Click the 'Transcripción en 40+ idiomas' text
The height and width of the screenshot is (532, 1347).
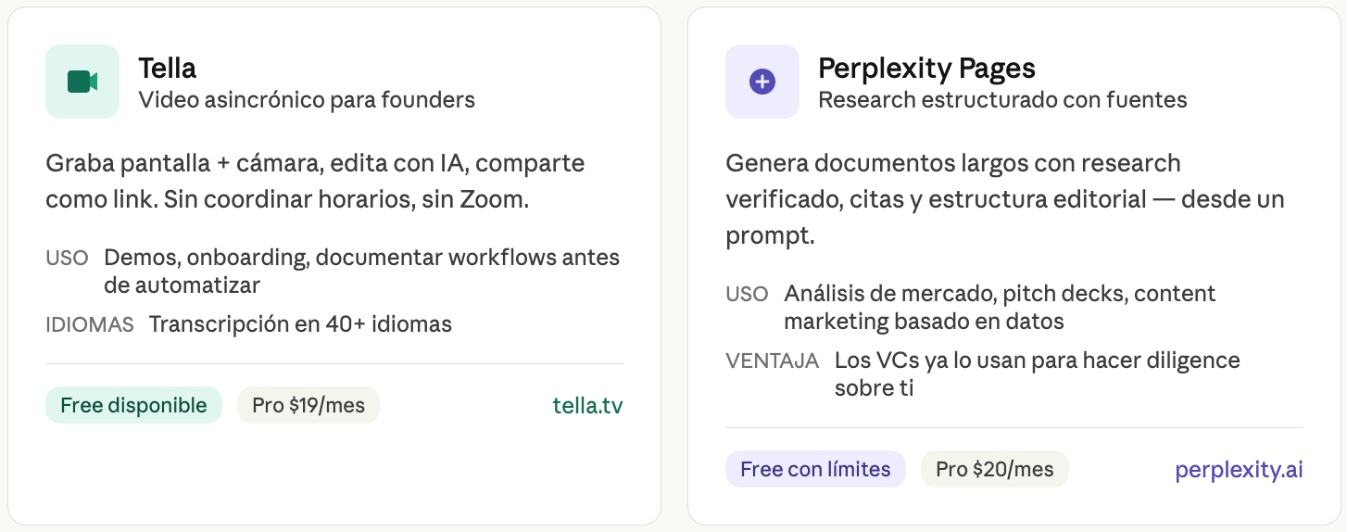300,324
